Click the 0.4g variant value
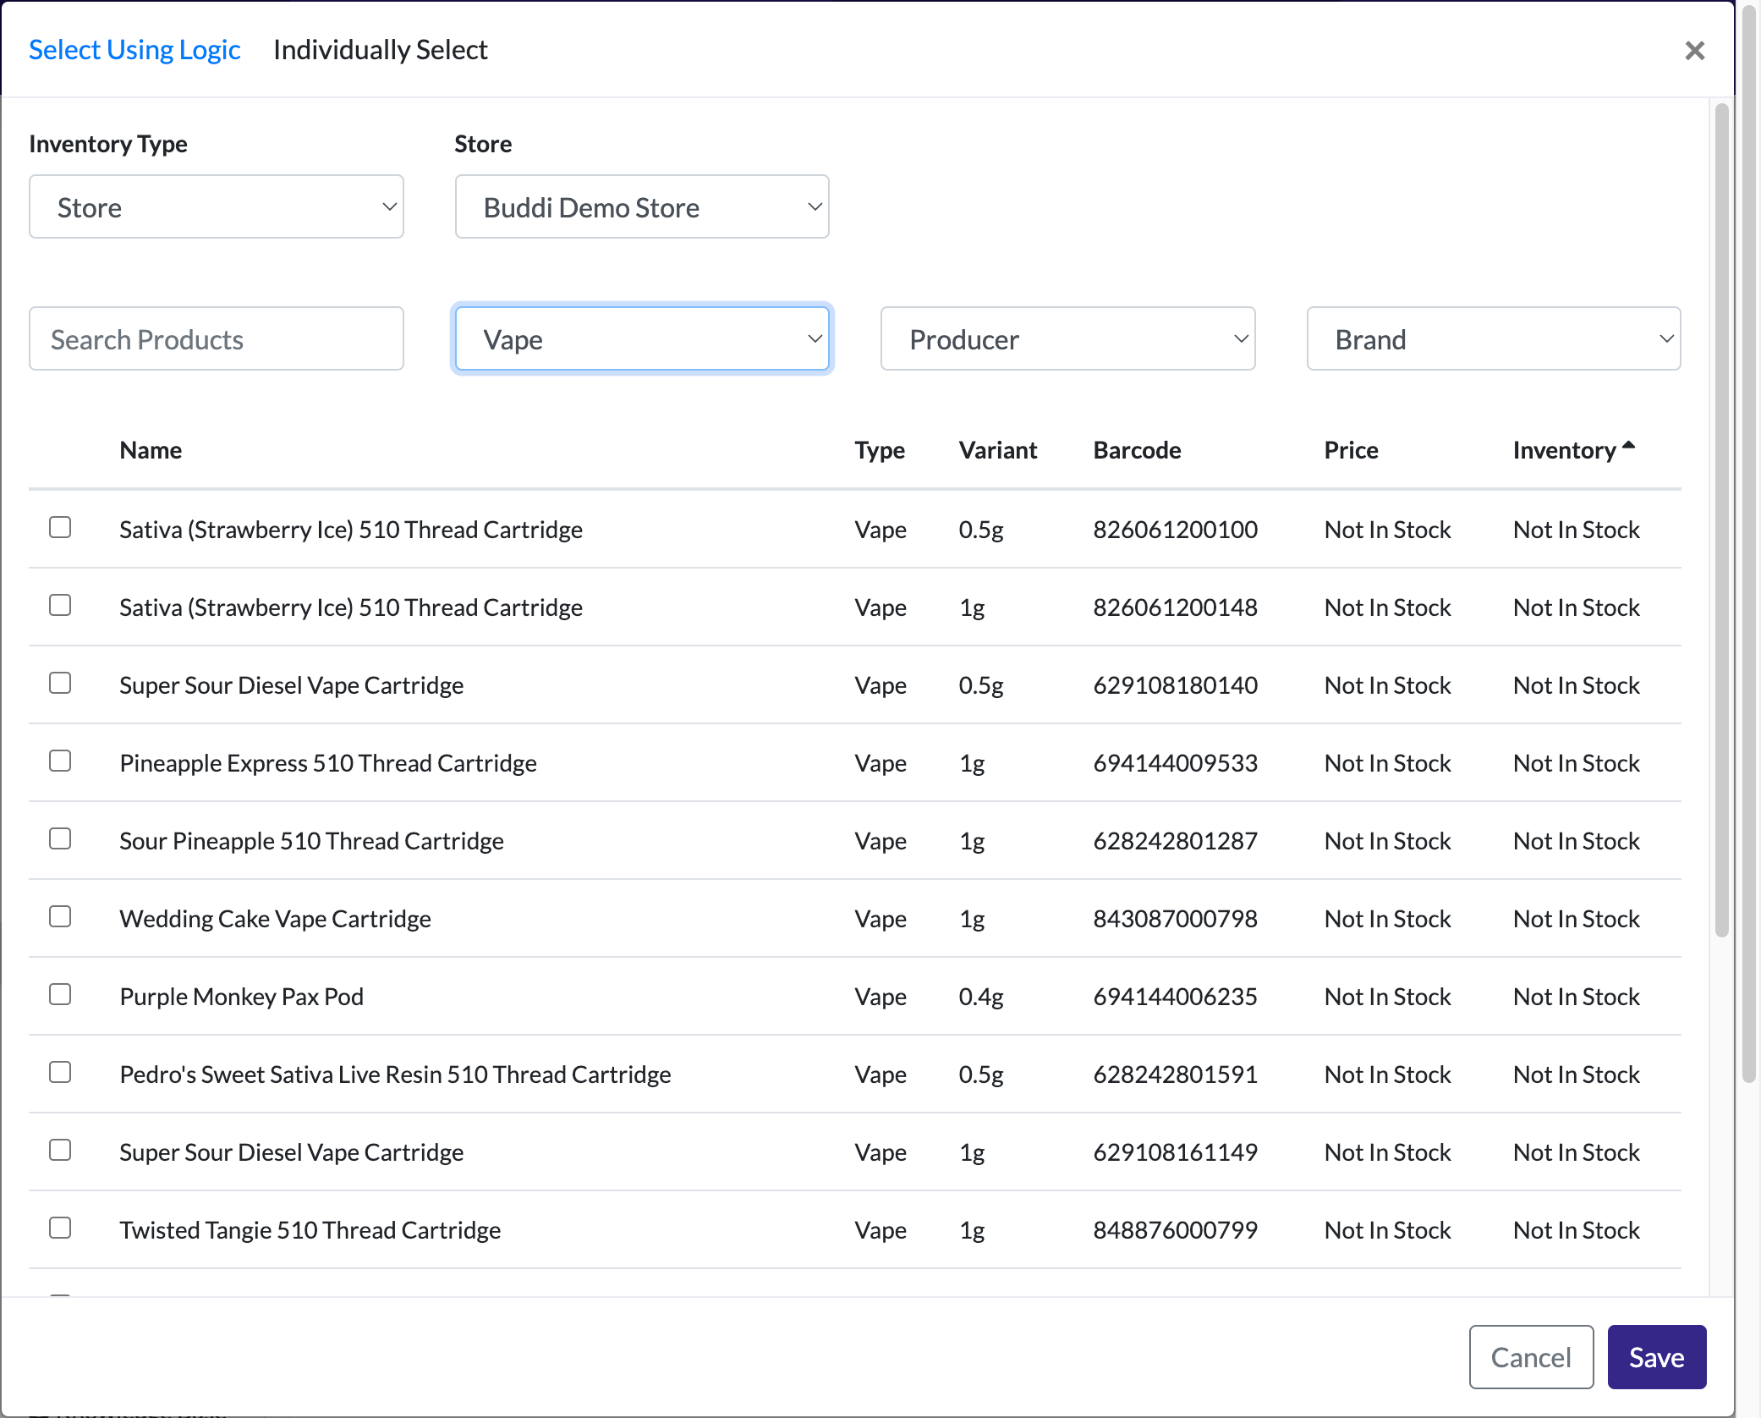 coord(981,997)
